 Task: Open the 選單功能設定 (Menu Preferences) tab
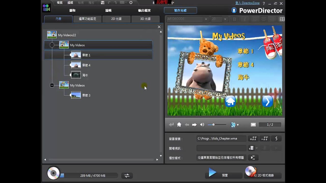tap(87, 19)
